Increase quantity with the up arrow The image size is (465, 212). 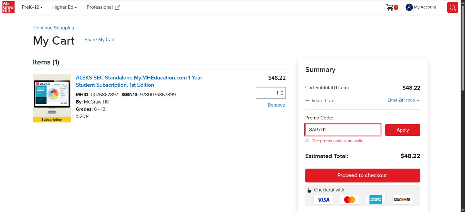point(282,91)
